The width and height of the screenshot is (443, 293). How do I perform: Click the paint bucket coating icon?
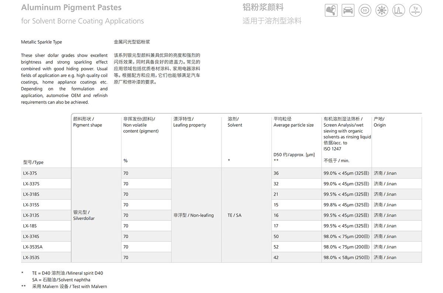click(x=331, y=10)
